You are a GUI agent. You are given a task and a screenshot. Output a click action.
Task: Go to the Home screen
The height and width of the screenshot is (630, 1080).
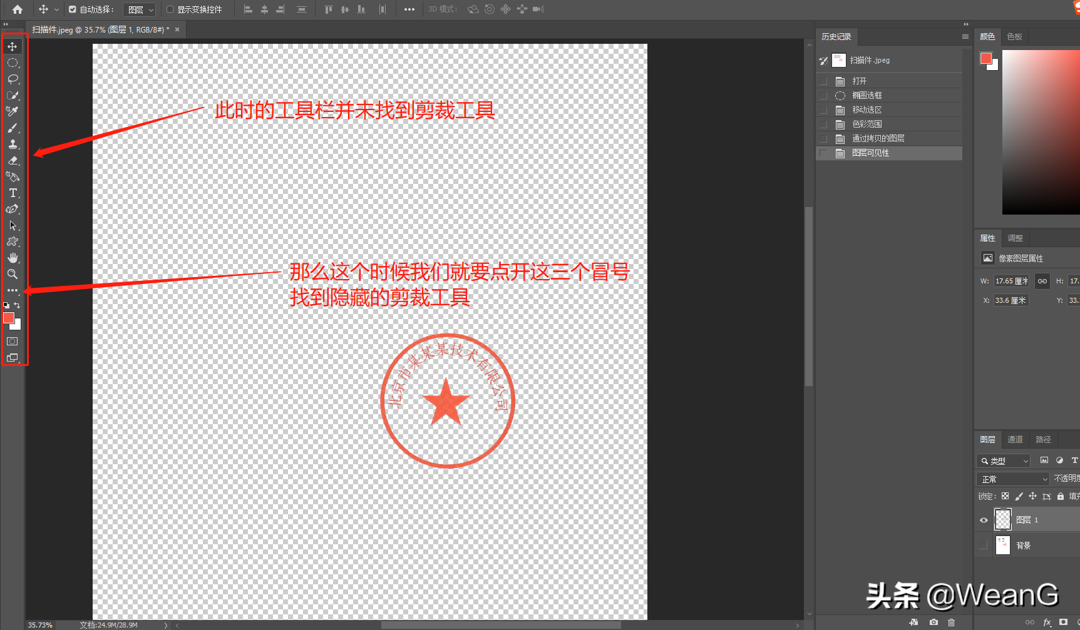coord(18,9)
